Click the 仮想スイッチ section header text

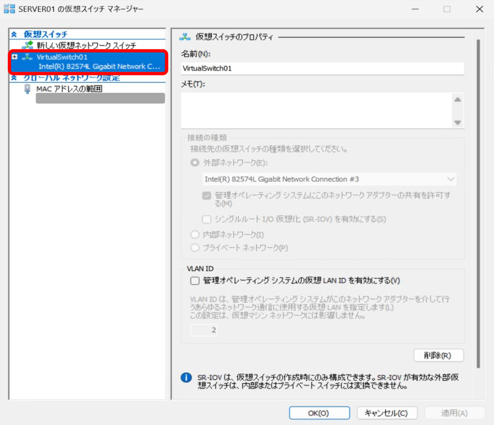tap(45, 35)
